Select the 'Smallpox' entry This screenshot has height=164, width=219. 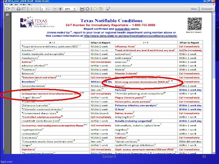tap(120, 138)
